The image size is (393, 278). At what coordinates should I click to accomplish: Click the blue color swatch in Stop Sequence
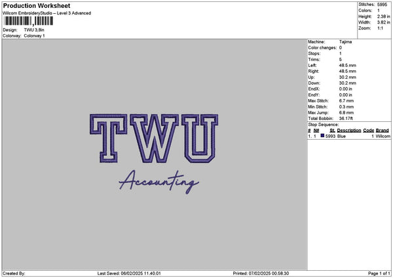(322, 136)
